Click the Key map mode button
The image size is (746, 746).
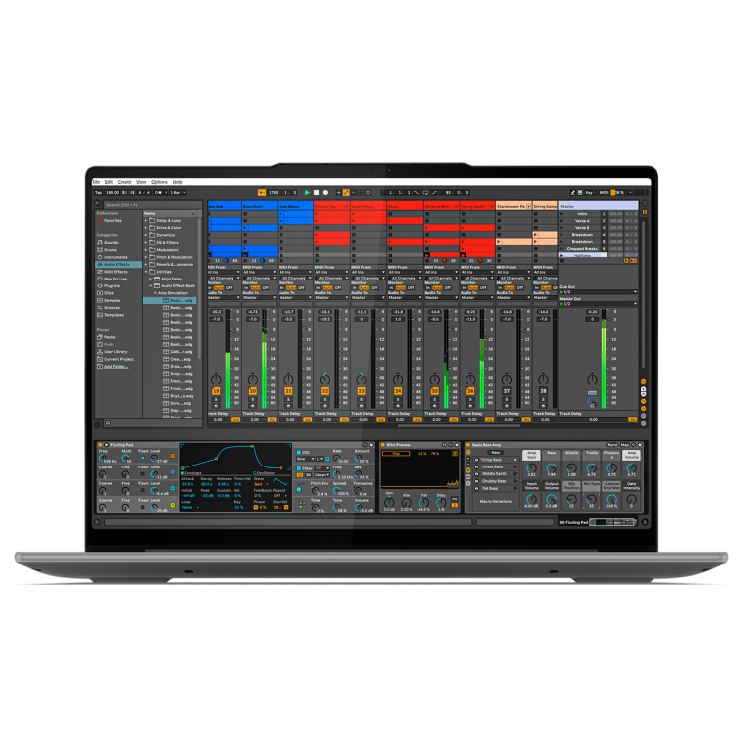click(x=589, y=192)
